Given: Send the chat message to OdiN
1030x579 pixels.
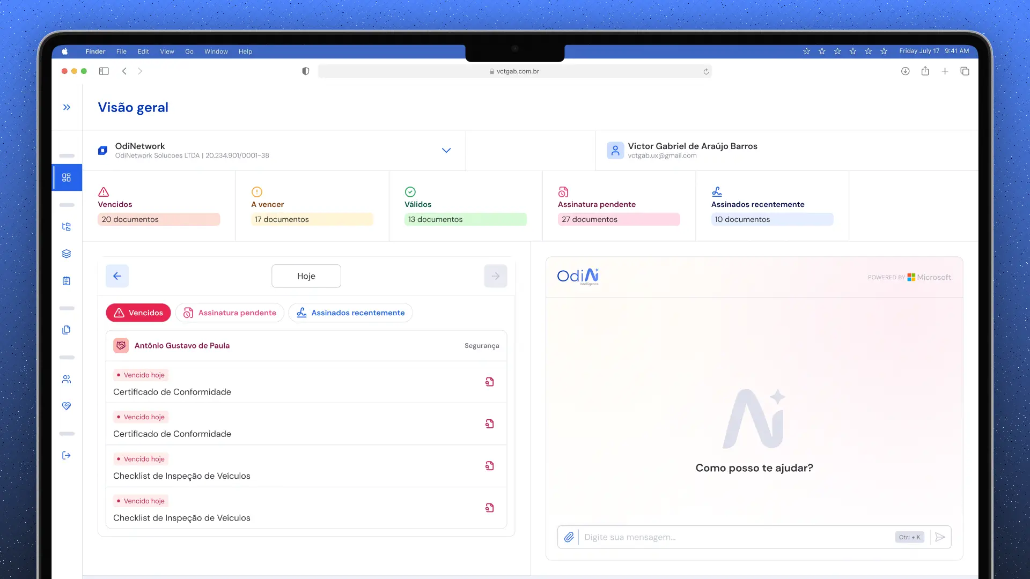Looking at the screenshot, I should click(940, 537).
